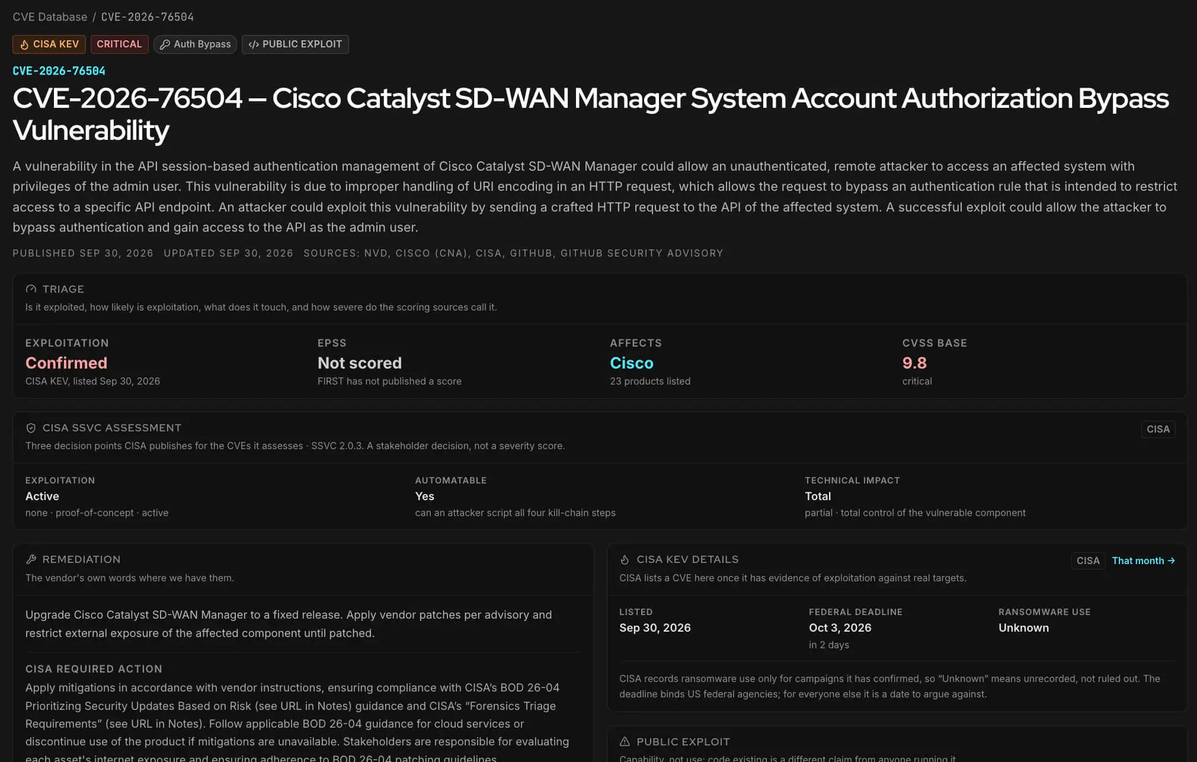The width and height of the screenshot is (1197, 762).
Task: Click 'FIRST has not published a score' text
Action: coord(389,381)
